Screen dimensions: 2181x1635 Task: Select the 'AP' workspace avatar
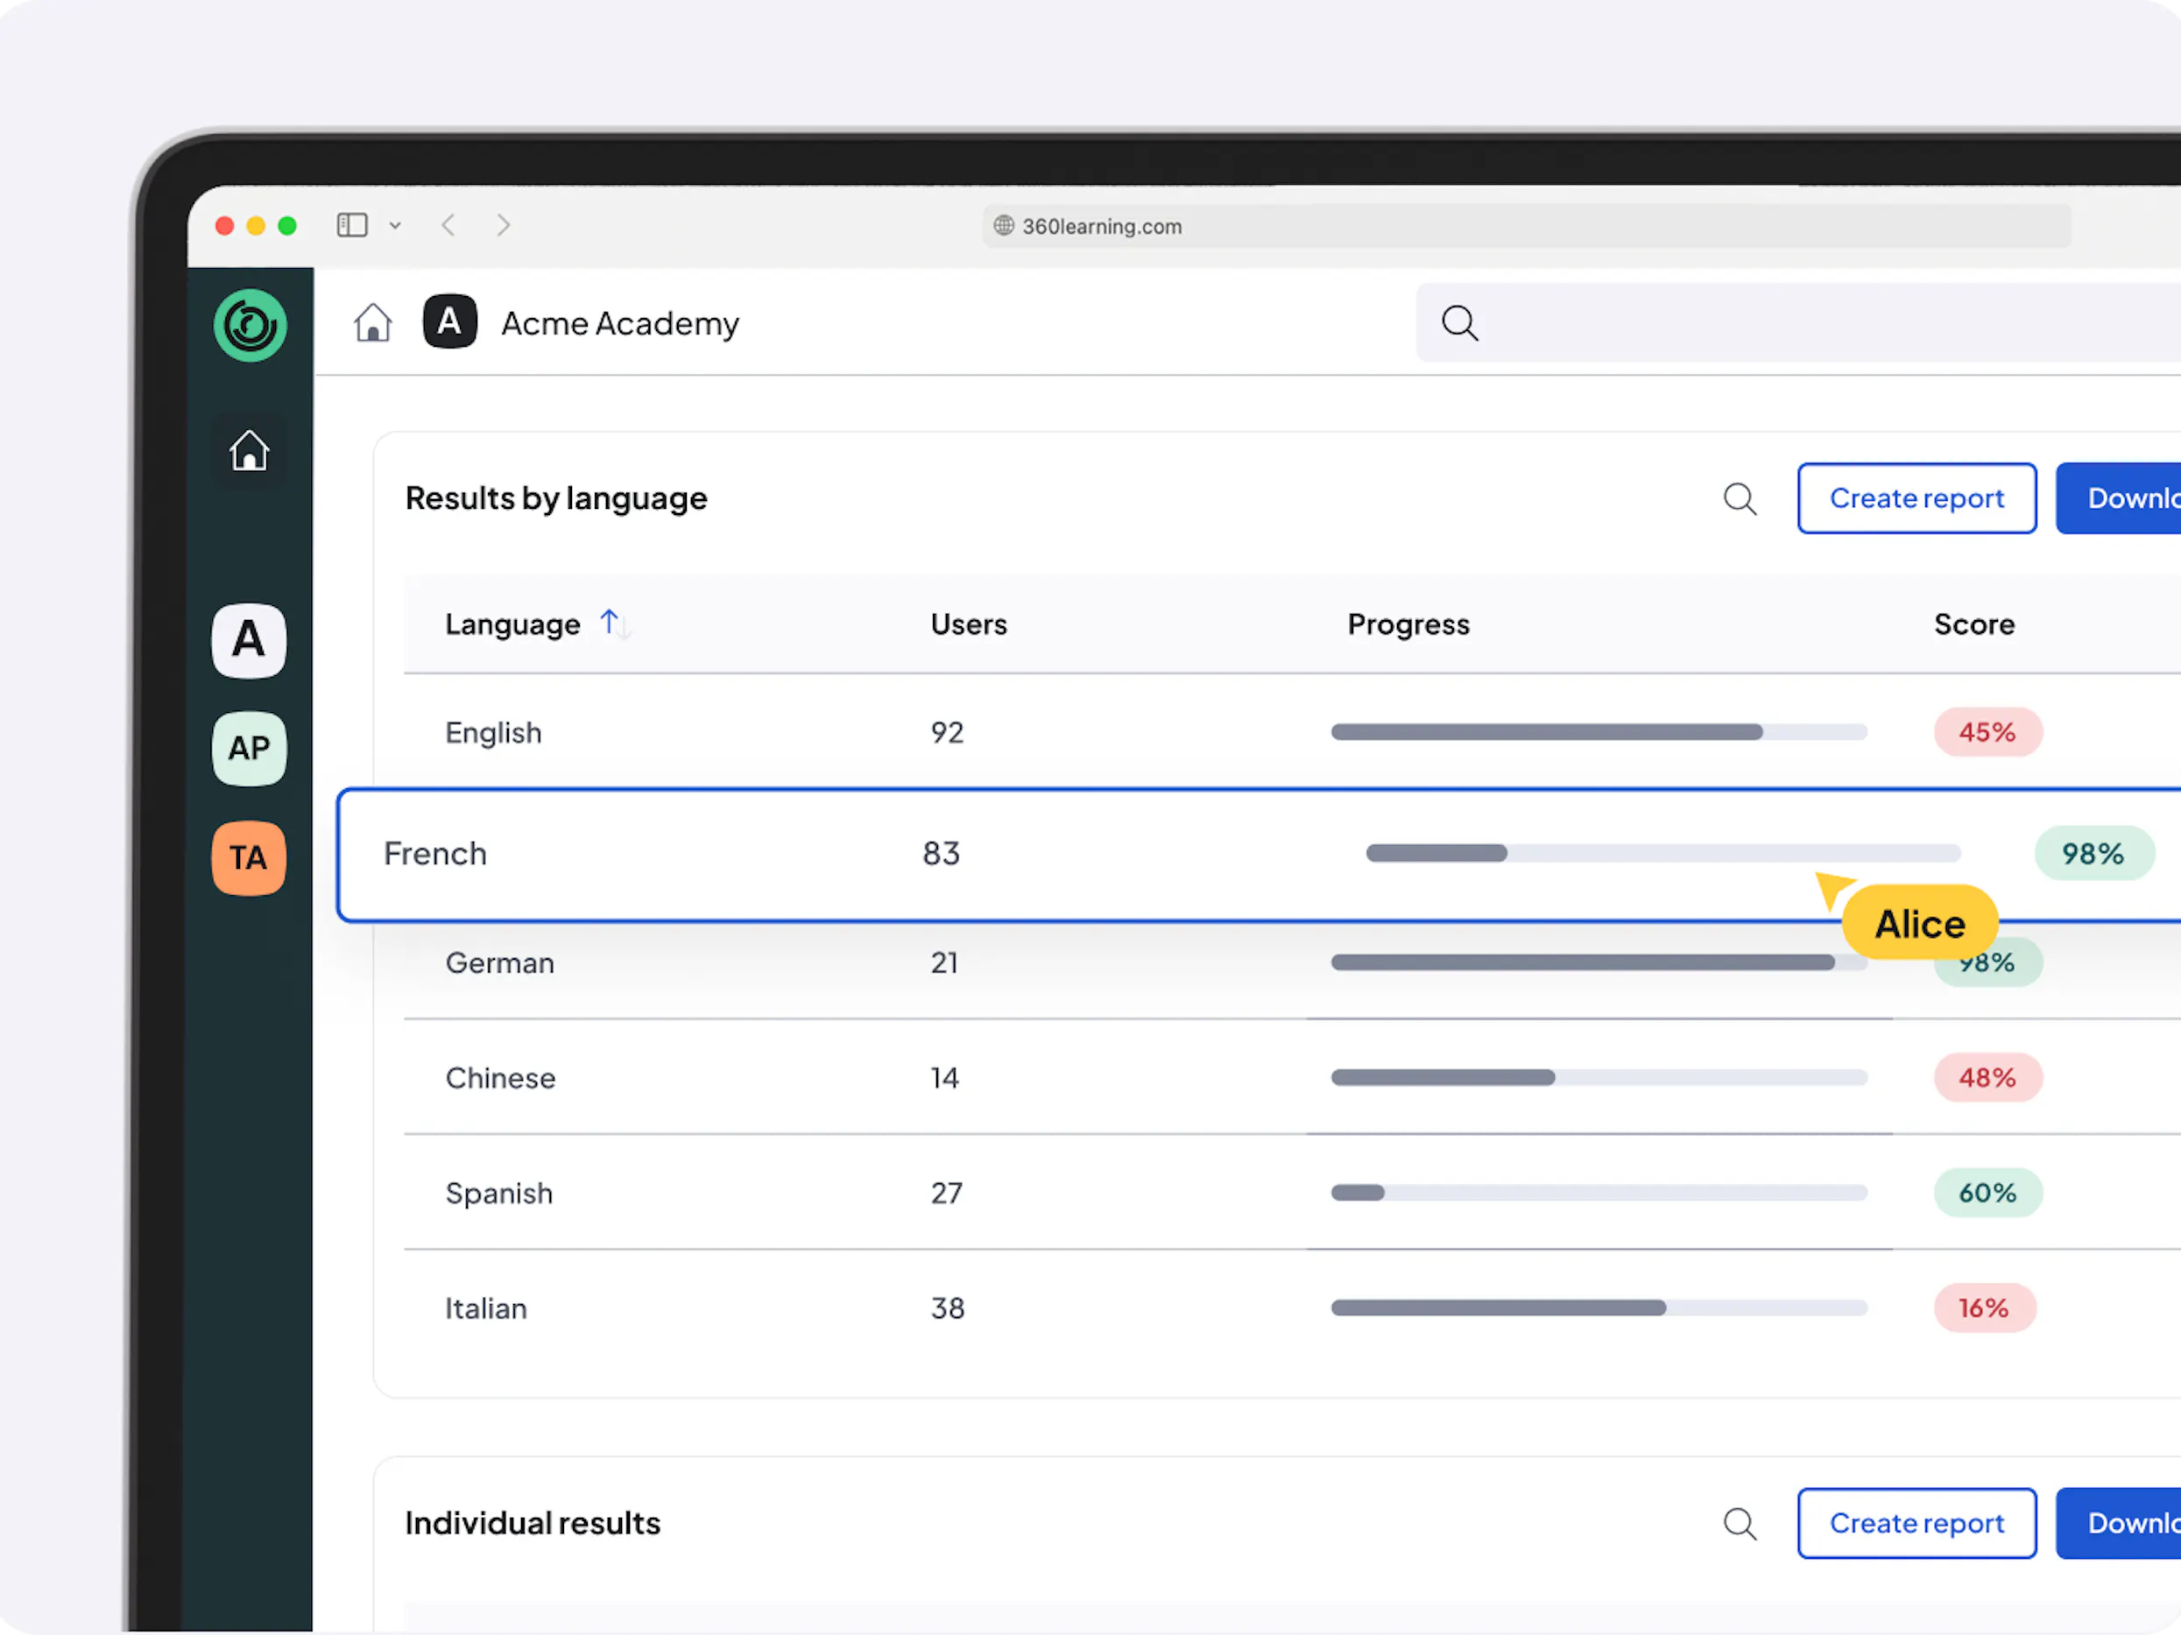click(249, 749)
